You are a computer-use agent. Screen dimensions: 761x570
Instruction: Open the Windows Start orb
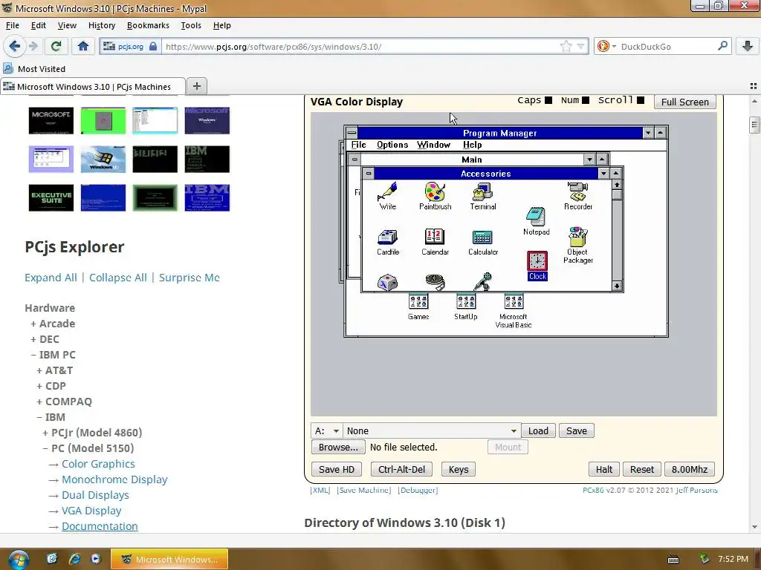(x=19, y=560)
